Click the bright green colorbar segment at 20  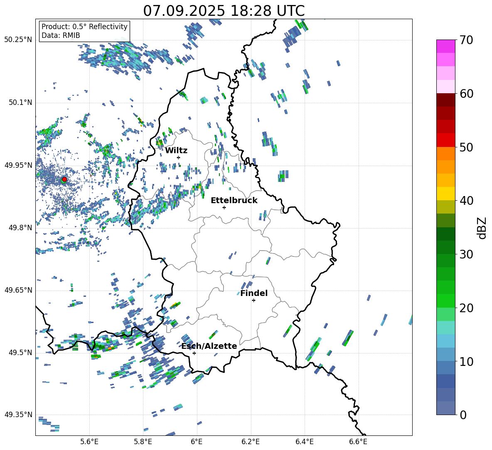tap(446, 301)
